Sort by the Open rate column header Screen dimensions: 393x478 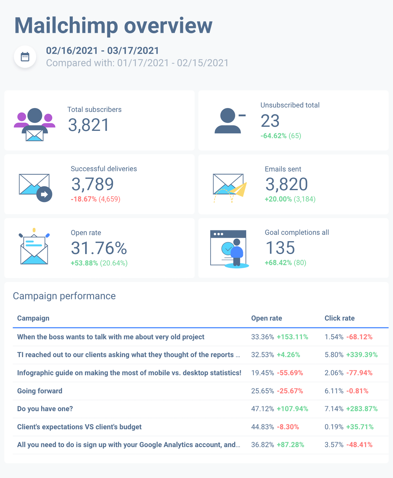click(267, 318)
